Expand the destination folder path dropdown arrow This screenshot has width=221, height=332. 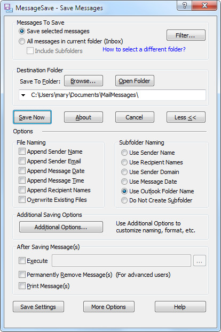(23, 95)
